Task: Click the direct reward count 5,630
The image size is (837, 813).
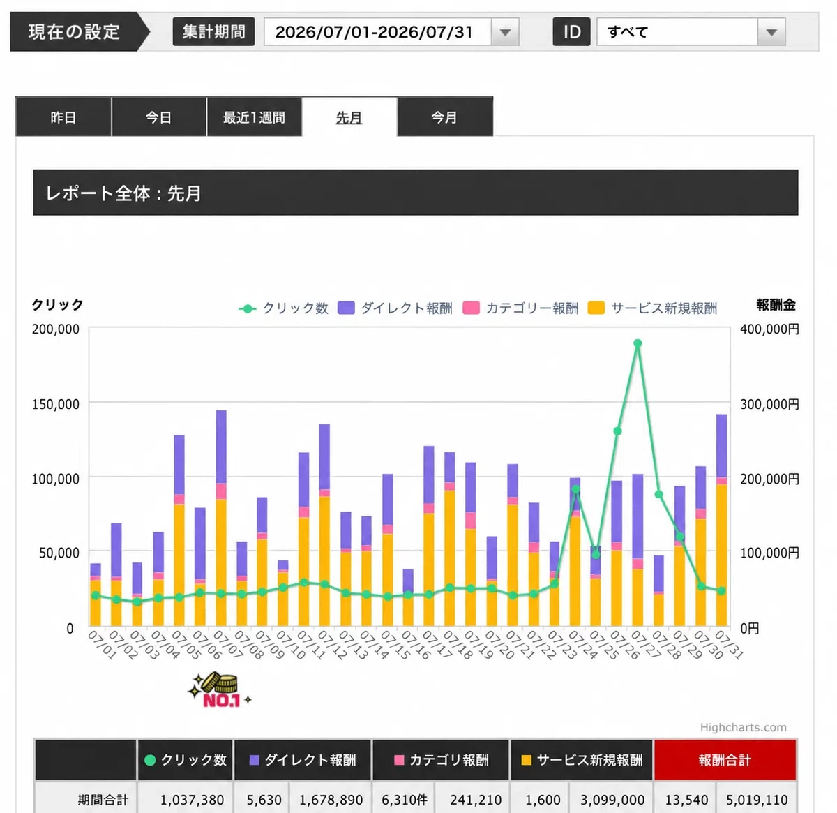Action: pos(264,800)
